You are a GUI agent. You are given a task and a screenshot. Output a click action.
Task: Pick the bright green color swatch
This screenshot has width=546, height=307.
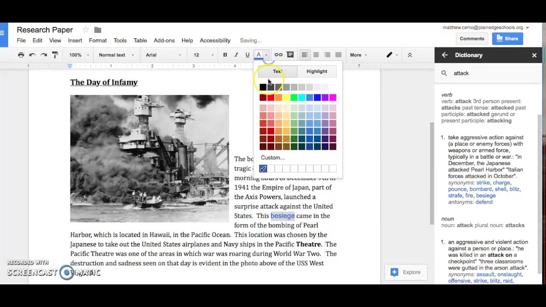294,98
